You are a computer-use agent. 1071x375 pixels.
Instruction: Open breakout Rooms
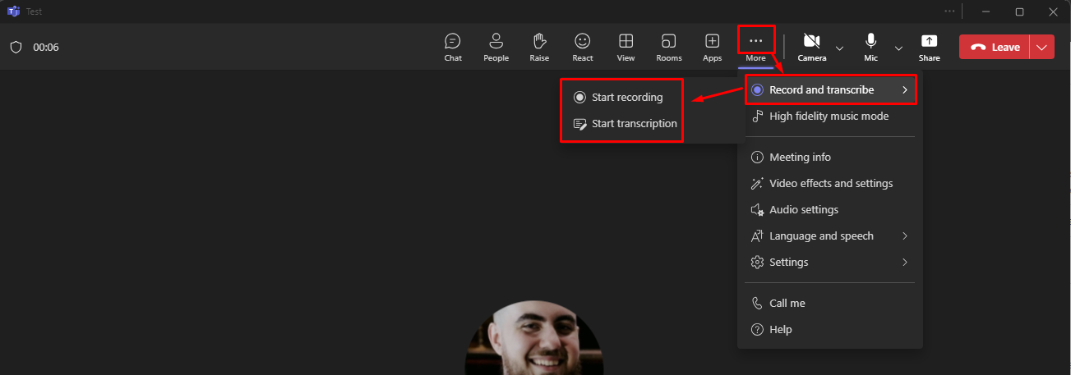tap(669, 47)
